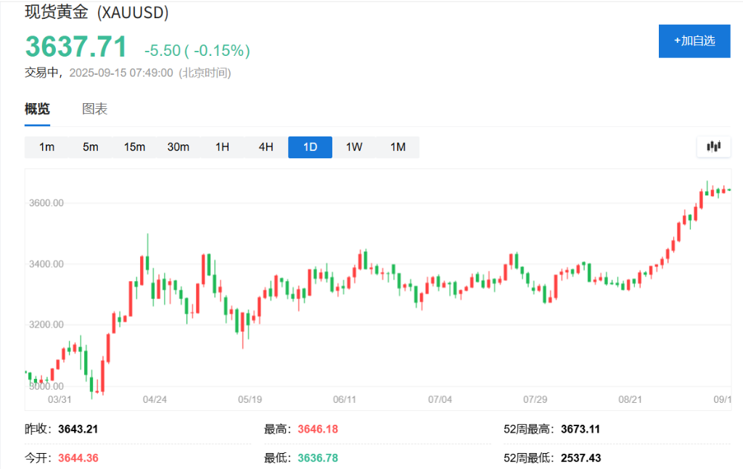Viewport: 743px width, 469px height.
Task: Select the 5m timeframe
Action: (x=91, y=147)
